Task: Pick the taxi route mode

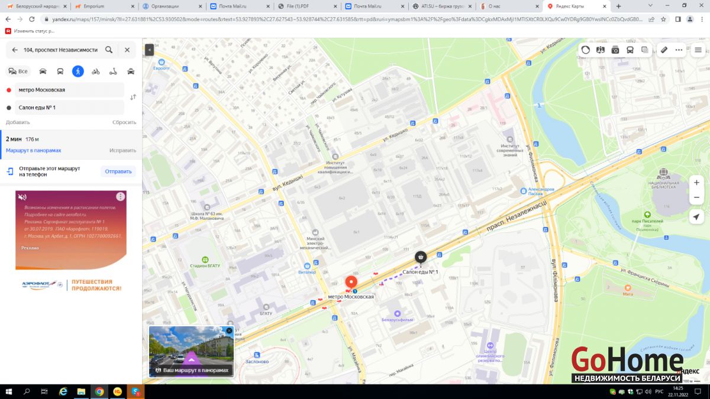Action: point(131,72)
